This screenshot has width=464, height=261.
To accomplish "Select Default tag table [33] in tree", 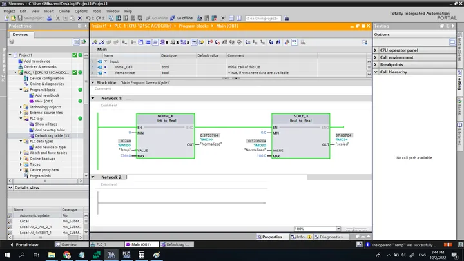I will (x=53, y=135).
